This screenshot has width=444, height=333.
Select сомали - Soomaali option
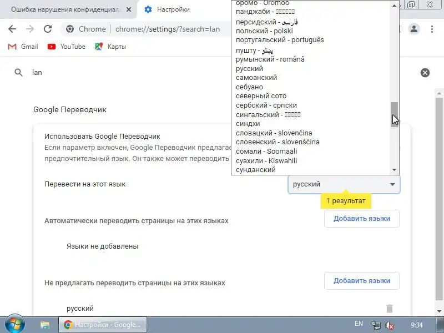pos(311,151)
